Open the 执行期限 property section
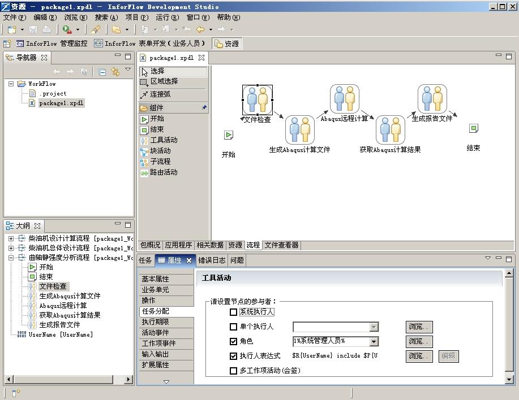 (166, 322)
